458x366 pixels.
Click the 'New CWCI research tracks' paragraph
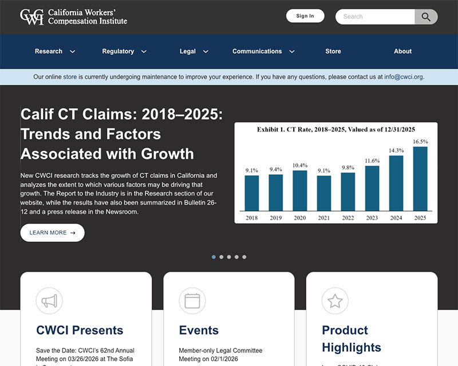coord(119,193)
